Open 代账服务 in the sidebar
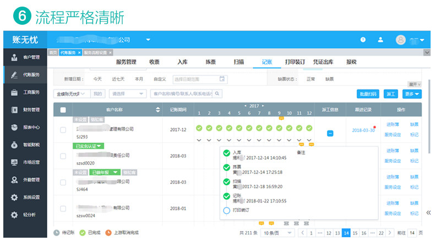 pyautogui.click(x=25, y=75)
